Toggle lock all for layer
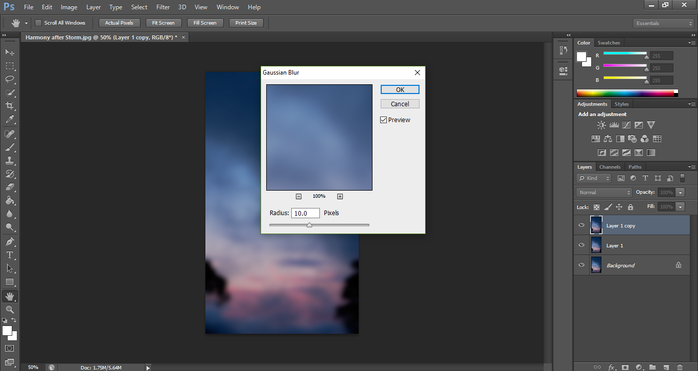The width and height of the screenshot is (698, 371). [631, 207]
